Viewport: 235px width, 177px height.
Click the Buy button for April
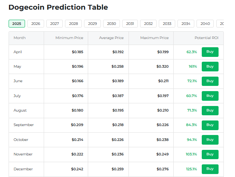(x=210, y=52)
